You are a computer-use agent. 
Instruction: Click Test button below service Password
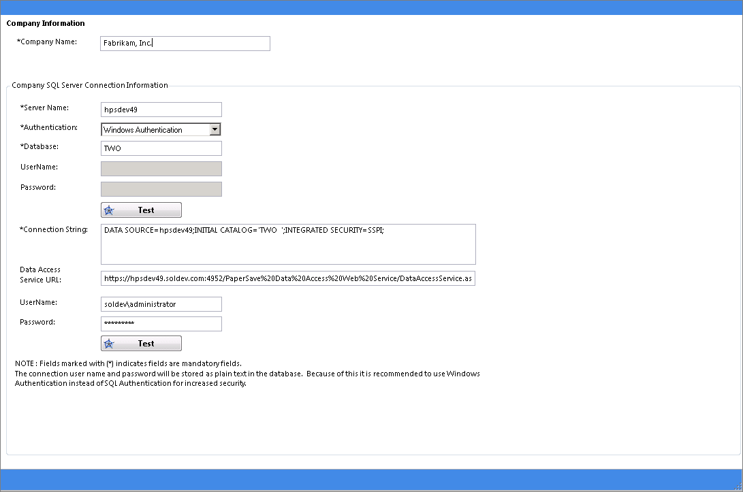tap(141, 343)
